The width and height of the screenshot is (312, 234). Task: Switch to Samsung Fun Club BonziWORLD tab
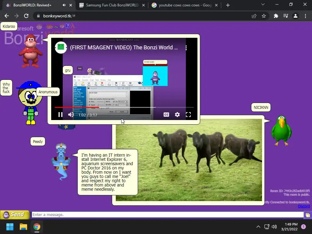click(112, 5)
